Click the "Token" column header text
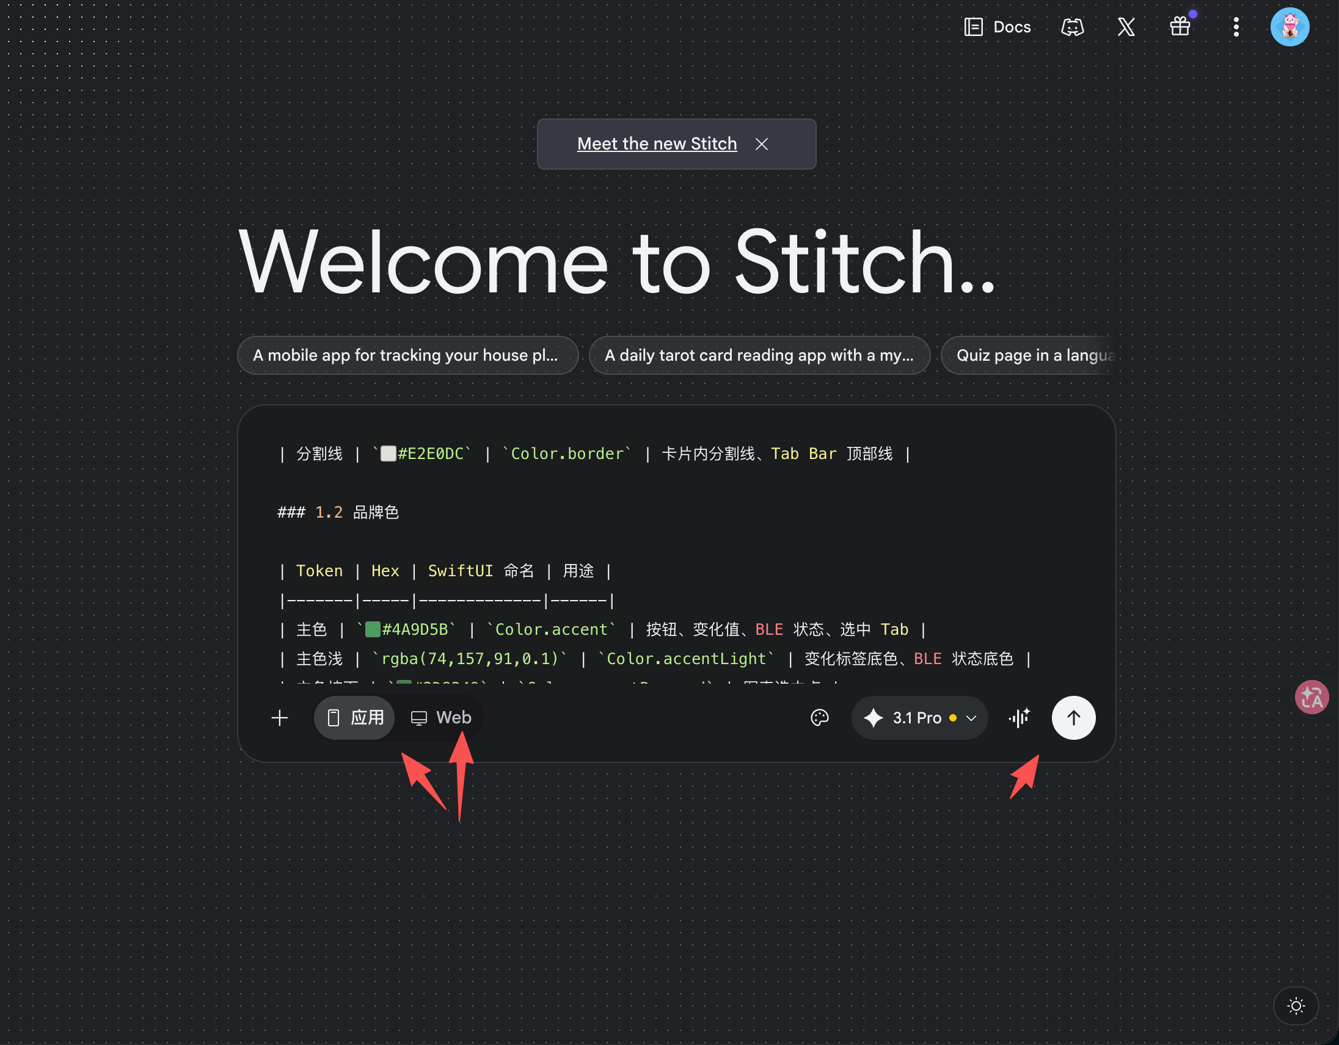Image resolution: width=1339 pixels, height=1045 pixels. click(x=319, y=571)
